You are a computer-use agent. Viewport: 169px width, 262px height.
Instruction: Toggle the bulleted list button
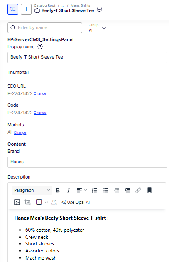tap(106, 190)
